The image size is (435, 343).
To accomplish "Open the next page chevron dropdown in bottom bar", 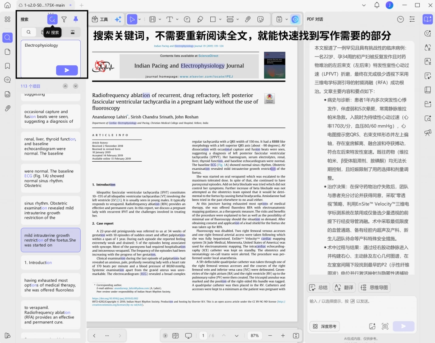I will [237, 336].
